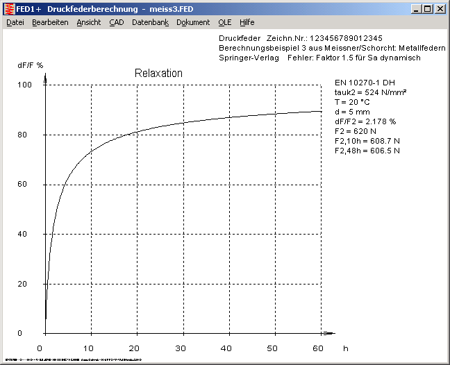Minimize the FED1+ window
This screenshot has width=450, height=365.
(416, 9)
